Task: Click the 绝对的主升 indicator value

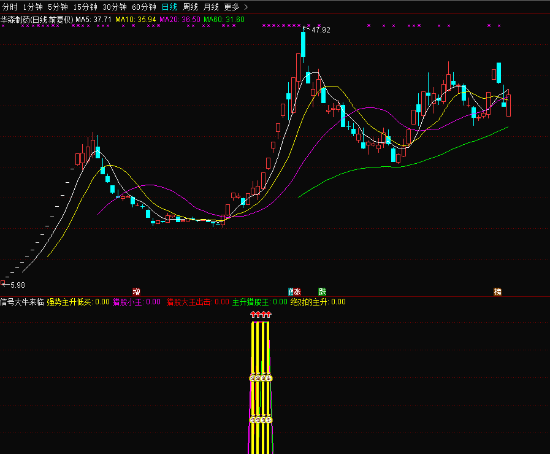Action: [318, 302]
